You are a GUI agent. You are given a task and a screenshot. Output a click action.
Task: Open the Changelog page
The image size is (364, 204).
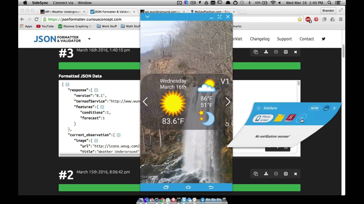click(x=260, y=39)
